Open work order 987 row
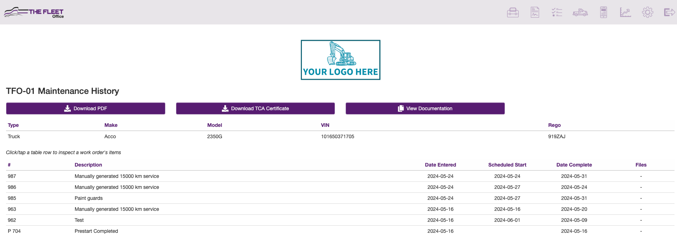Viewport: 677px width, 236px height. pos(340,176)
